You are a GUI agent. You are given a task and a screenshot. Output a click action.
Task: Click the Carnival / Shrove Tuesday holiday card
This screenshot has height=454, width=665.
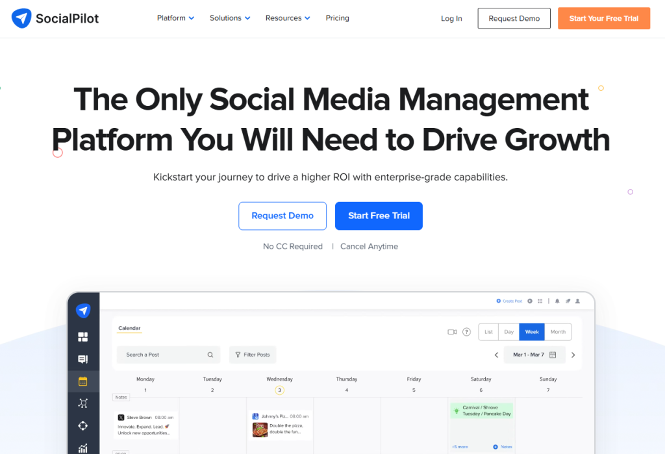[x=481, y=410]
